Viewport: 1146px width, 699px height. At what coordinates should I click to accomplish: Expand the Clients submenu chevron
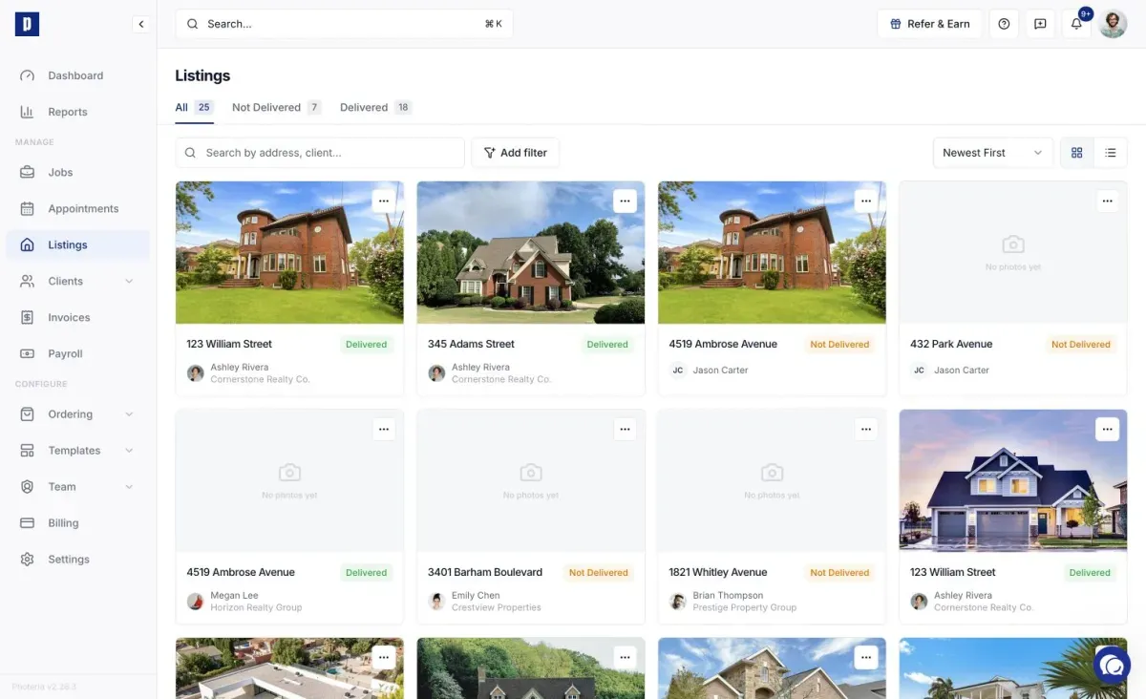pos(129,281)
